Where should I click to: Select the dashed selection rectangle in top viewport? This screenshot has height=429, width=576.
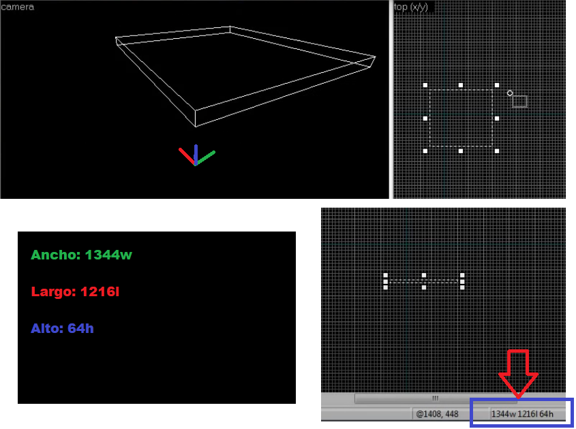pyautogui.click(x=461, y=118)
